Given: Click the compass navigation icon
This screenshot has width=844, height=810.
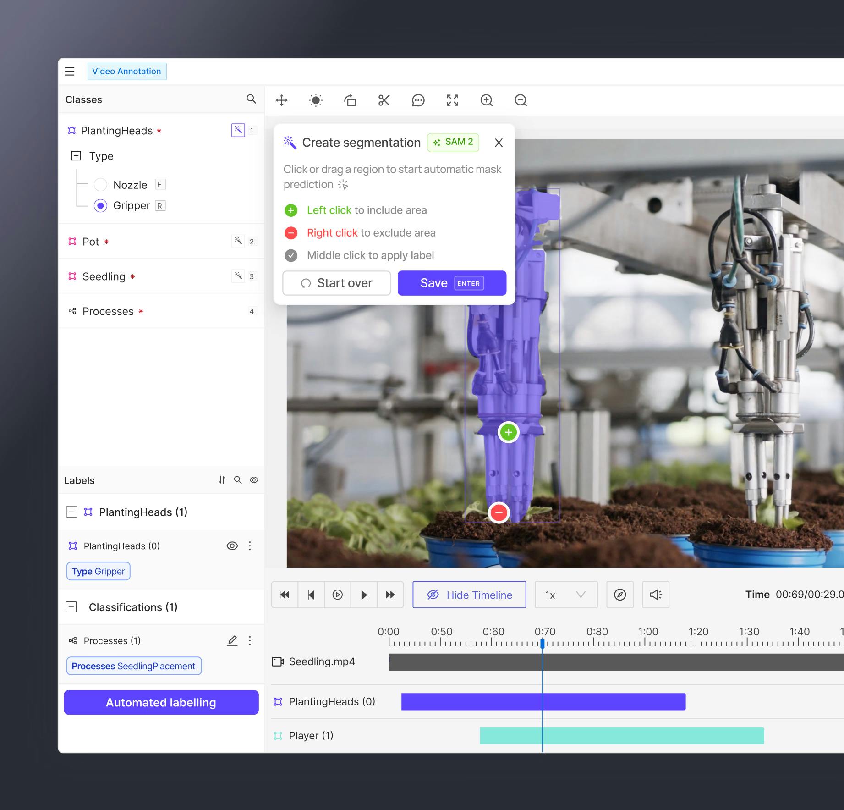Looking at the screenshot, I should pyautogui.click(x=620, y=595).
